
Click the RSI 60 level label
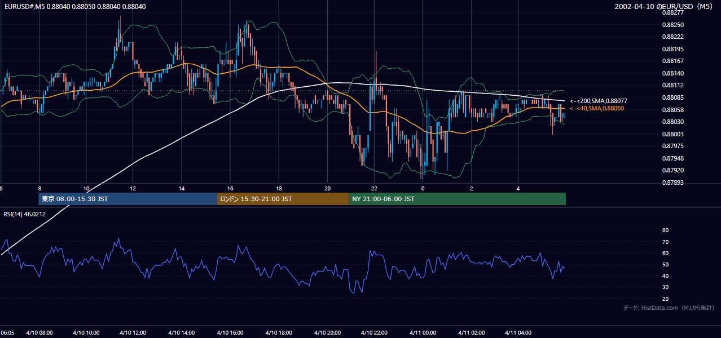tap(665, 253)
